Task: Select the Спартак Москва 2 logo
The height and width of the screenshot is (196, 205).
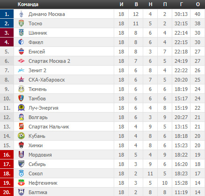Action: 21,61
